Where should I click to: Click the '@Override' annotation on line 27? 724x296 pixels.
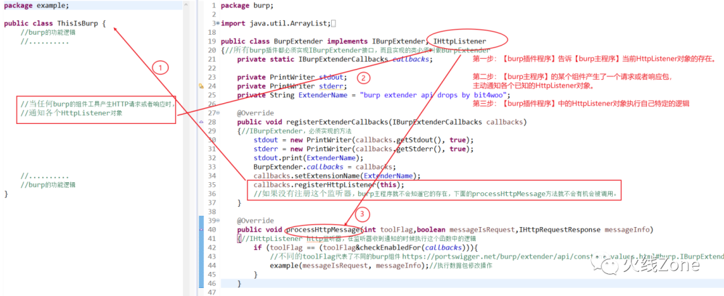tap(255, 113)
